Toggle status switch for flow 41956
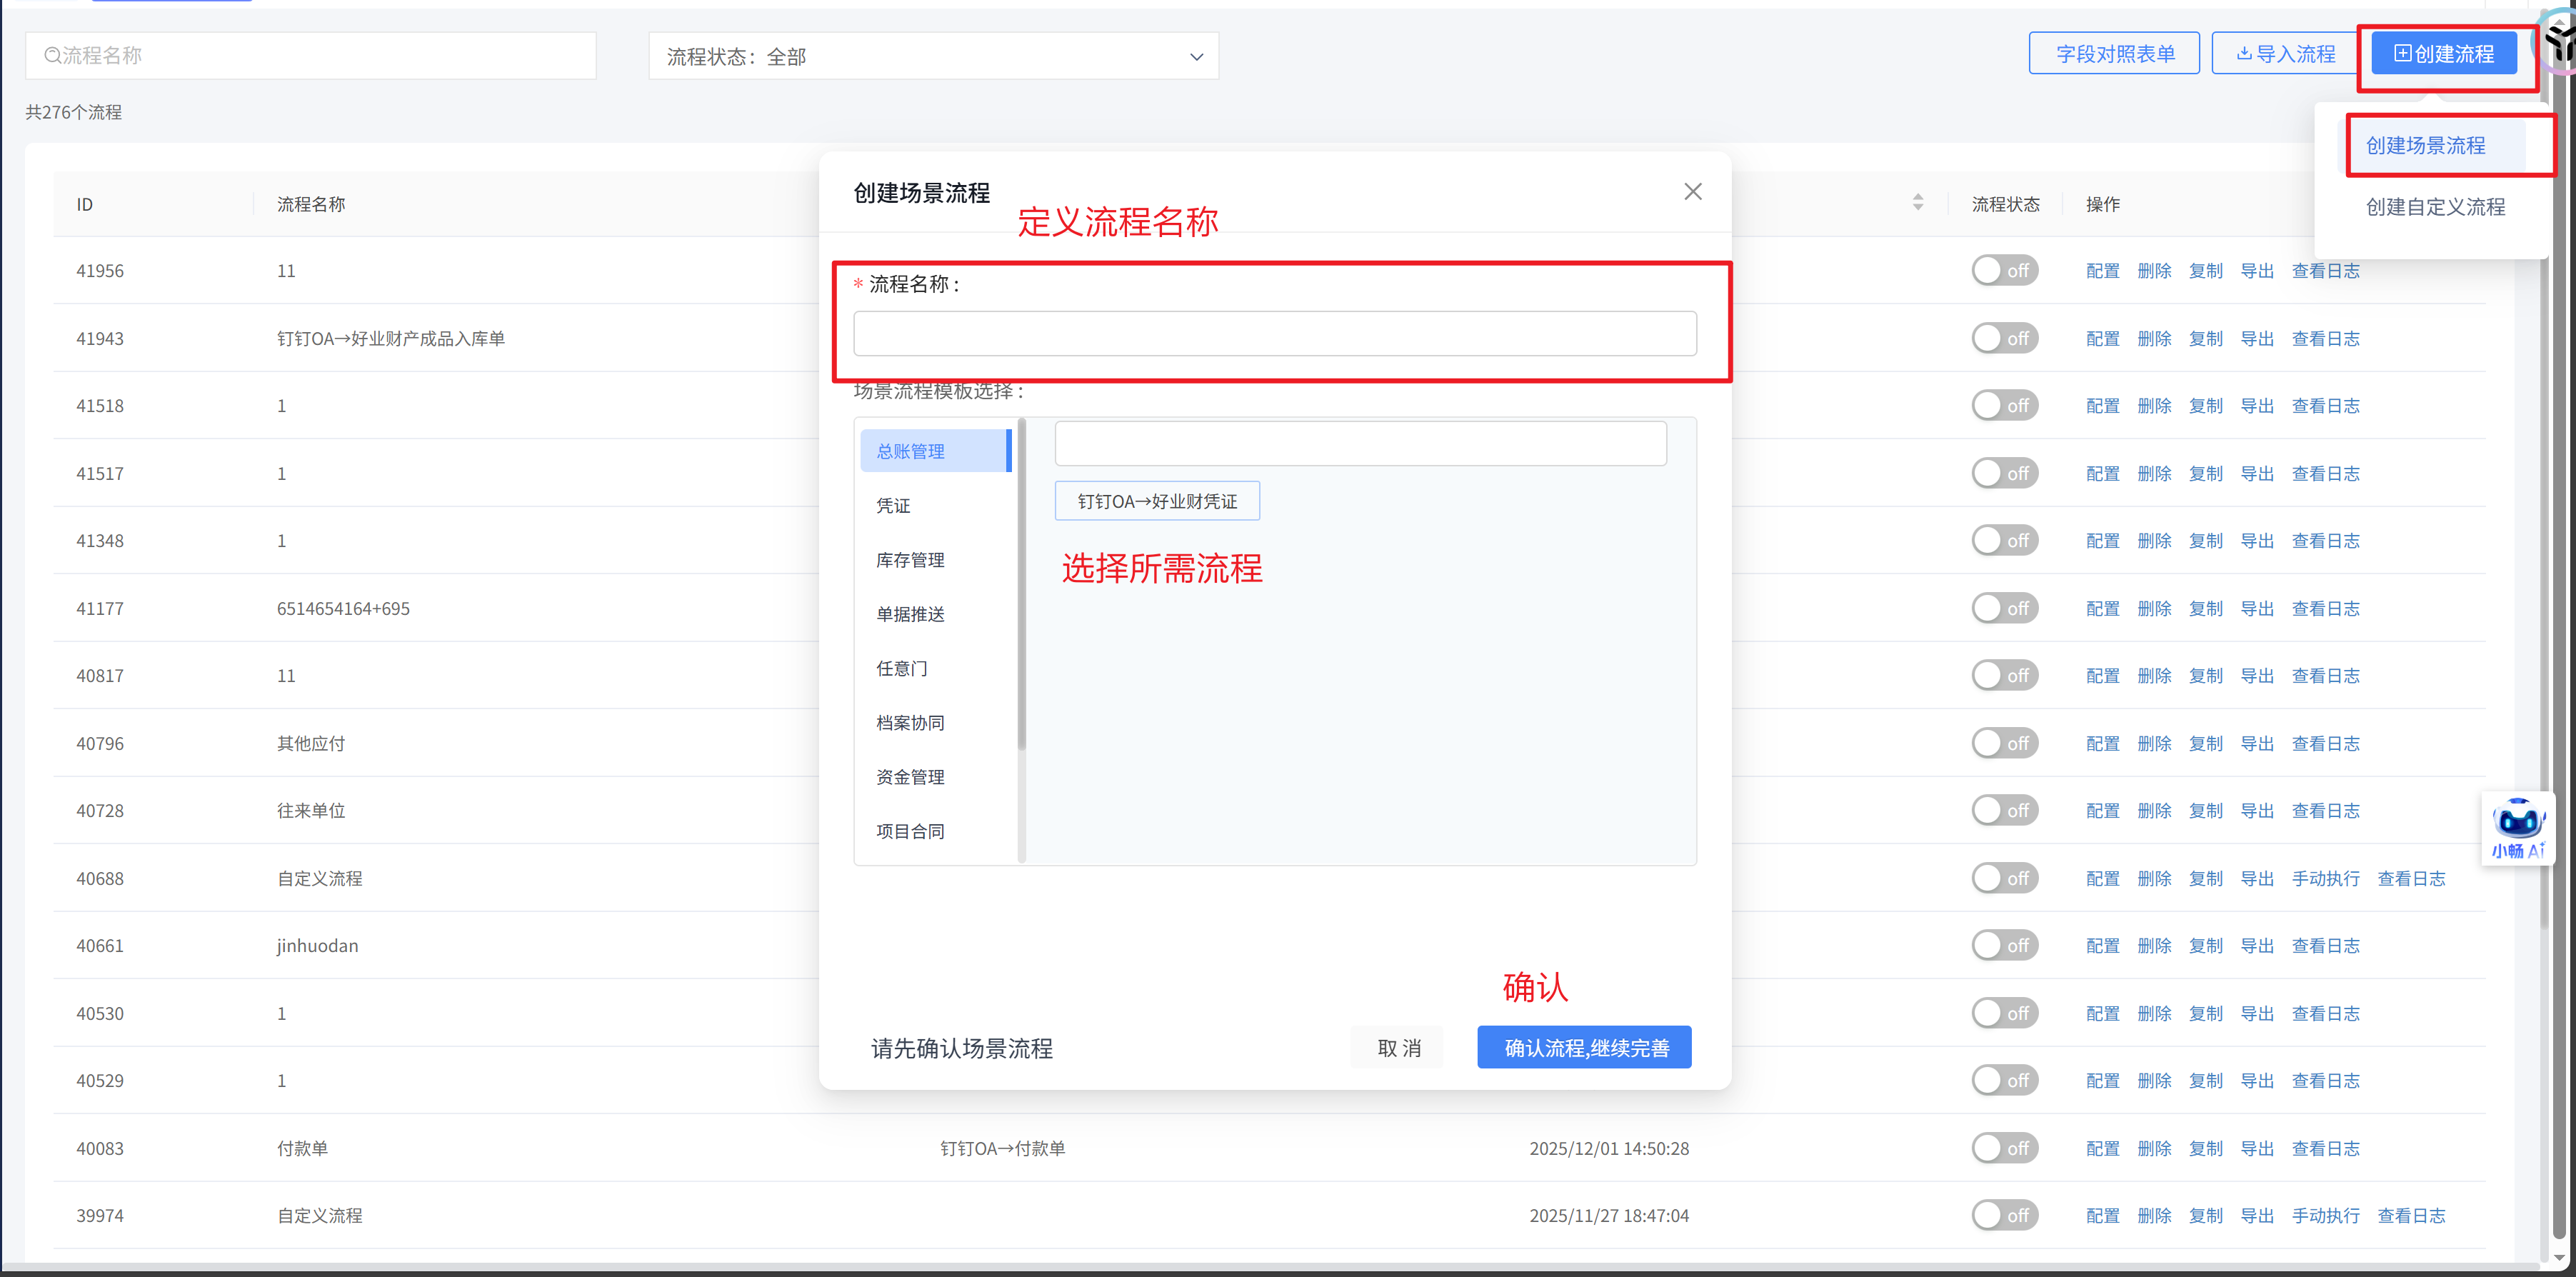2576x1277 pixels. 2004,270
